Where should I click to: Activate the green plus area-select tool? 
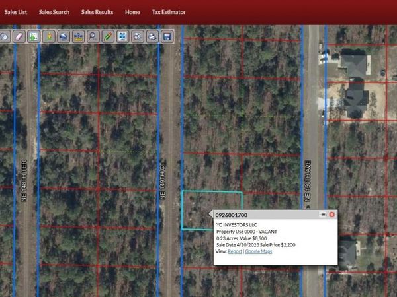click(x=34, y=36)
